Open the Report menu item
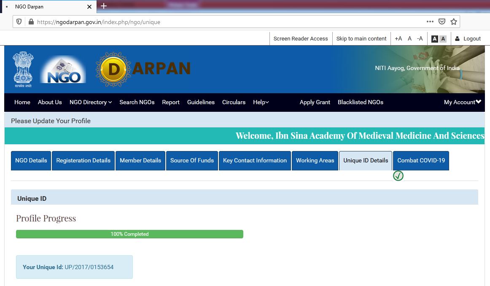 (171, 102)
